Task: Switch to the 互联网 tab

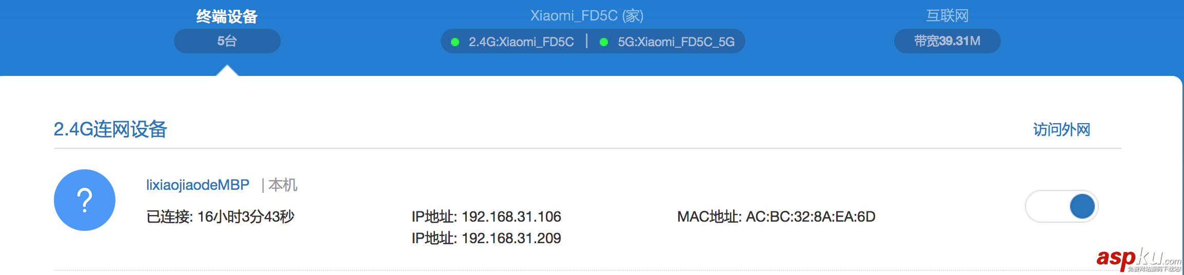Action: tap(947, 16)
